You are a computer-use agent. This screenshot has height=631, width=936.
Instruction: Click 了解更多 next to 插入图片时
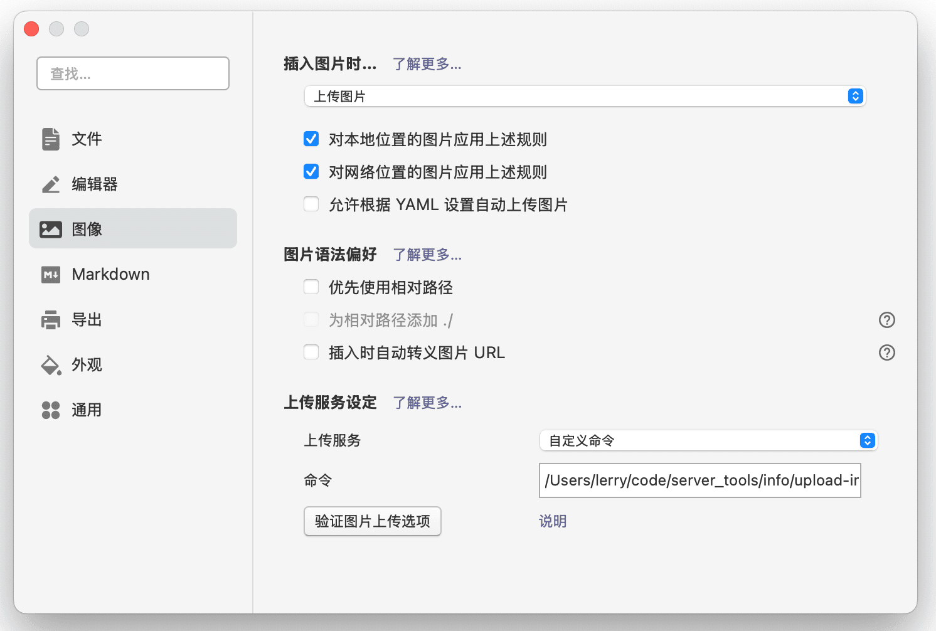point(427,64)
